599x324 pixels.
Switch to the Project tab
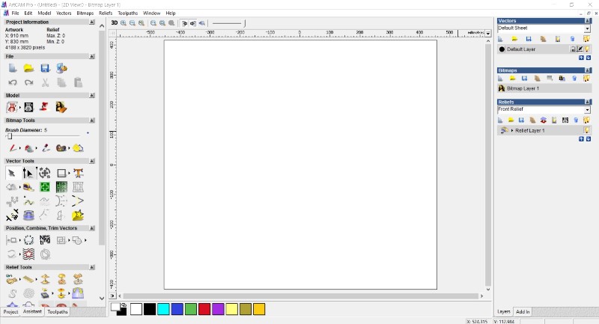click(10, 312)
